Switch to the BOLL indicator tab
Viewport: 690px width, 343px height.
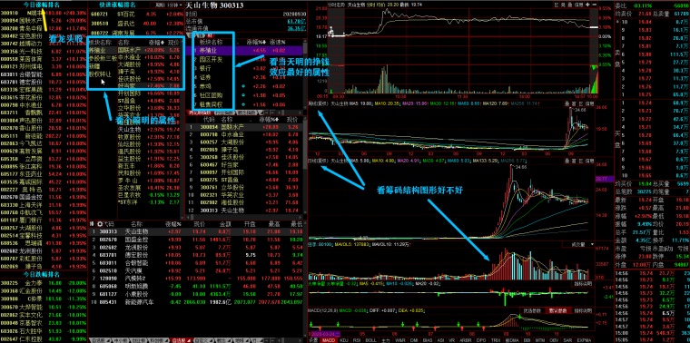point(370,340)
